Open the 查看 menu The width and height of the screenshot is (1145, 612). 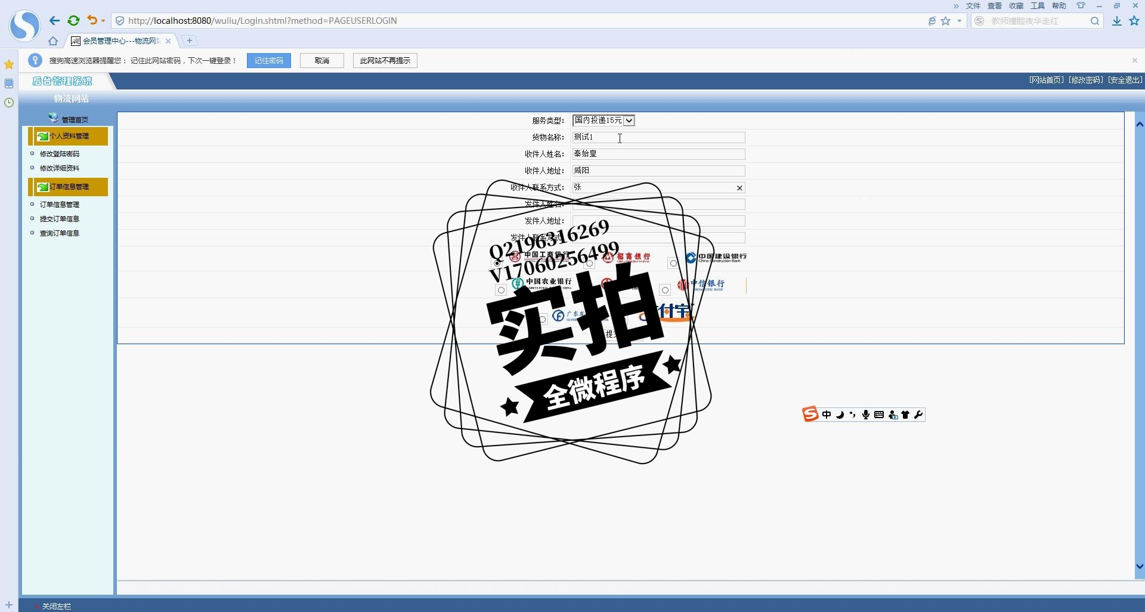click(995, 6)
